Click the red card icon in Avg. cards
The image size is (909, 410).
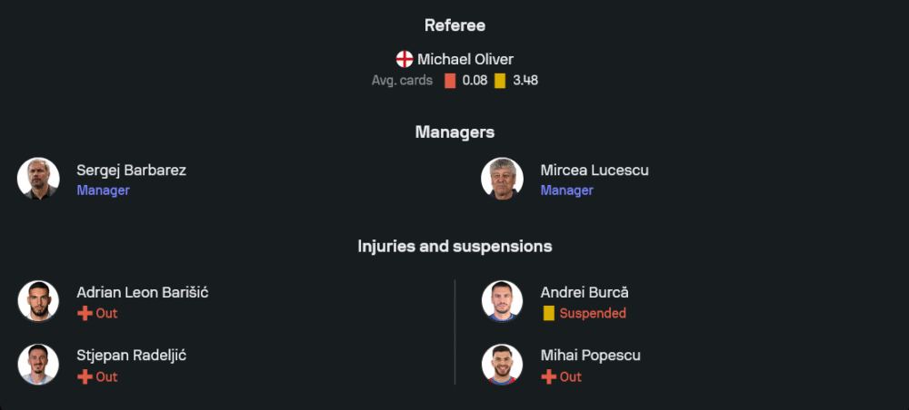pos(450,81)
